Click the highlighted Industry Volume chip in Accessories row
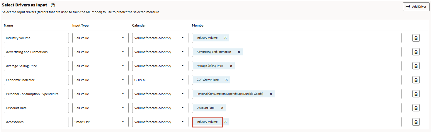This screenshot has width=432, height=133. click(207, 122)
